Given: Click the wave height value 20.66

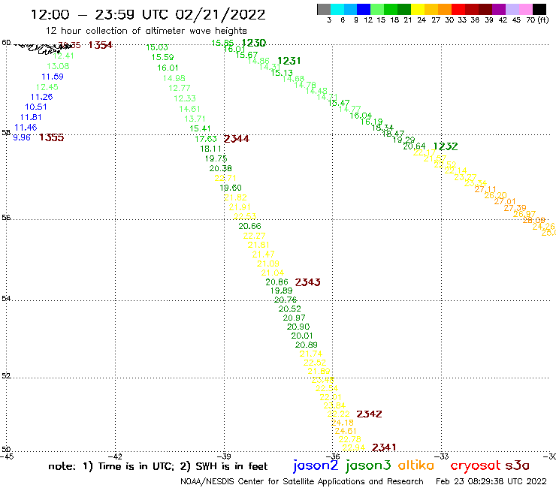Looking at the screenshot, I should pos(249,226).
